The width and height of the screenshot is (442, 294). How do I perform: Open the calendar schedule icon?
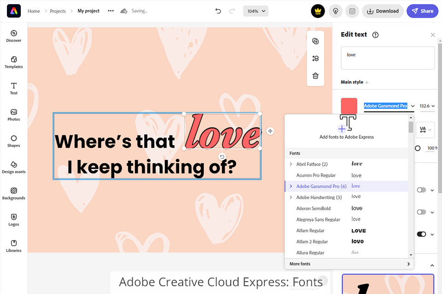point(352,11)
